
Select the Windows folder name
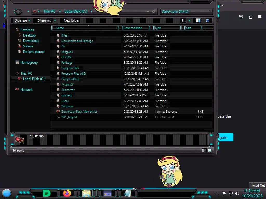[x=67, y=106]
